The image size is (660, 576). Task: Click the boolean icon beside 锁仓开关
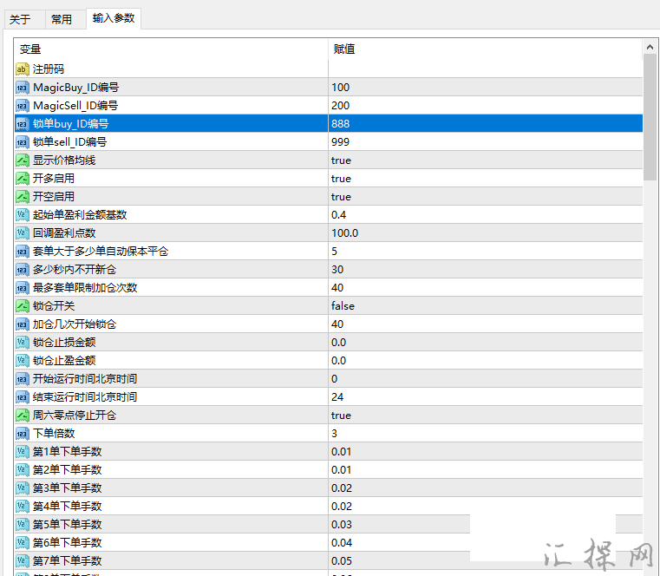point(23,305)
